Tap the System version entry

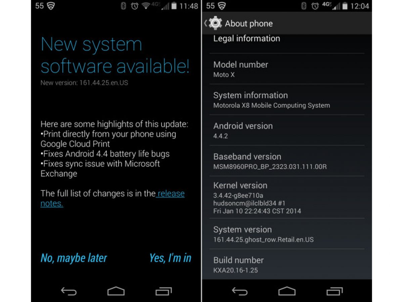pos(287,234)
